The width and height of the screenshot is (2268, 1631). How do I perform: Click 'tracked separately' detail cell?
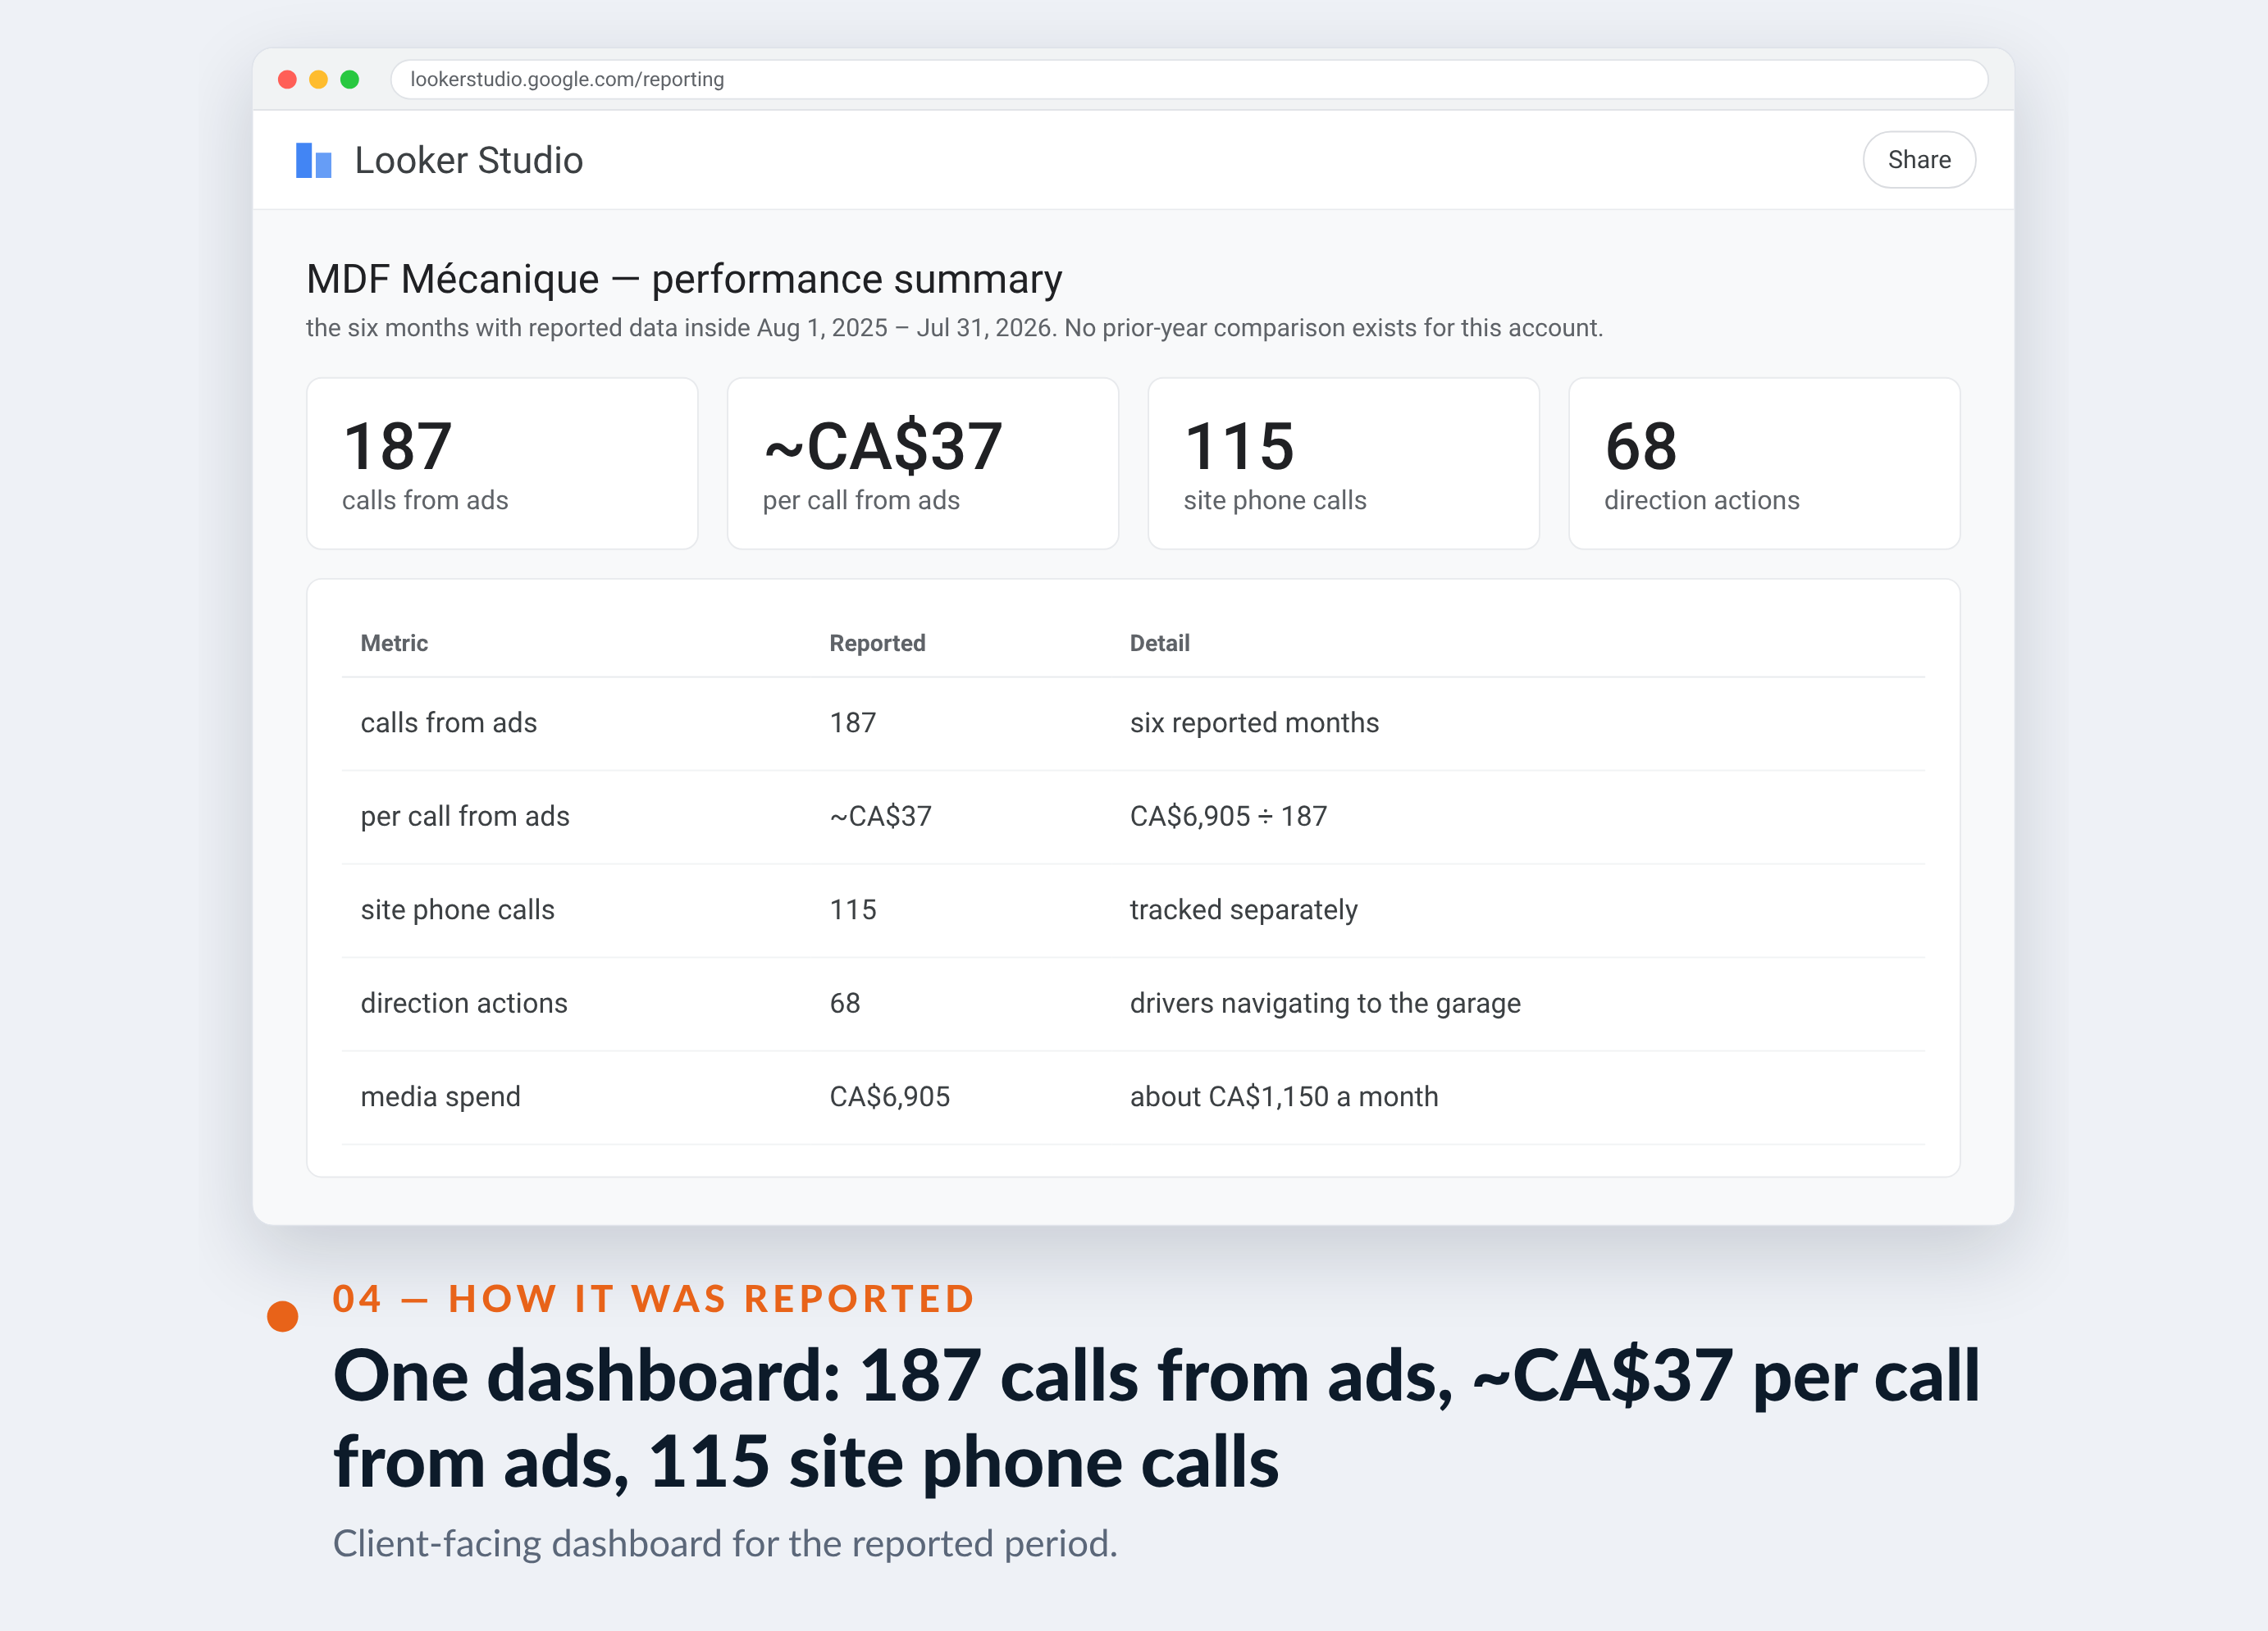click(1243, 910)
